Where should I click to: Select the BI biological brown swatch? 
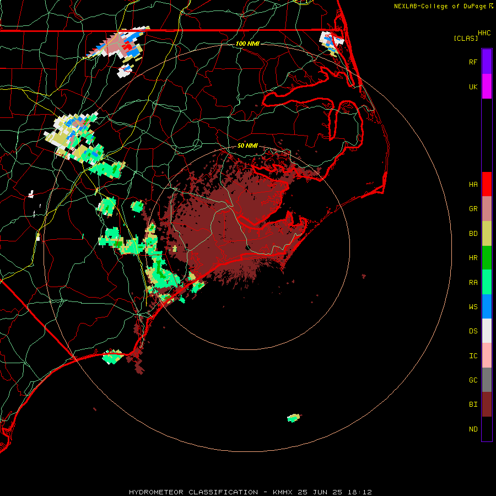[x=487, y=405]
